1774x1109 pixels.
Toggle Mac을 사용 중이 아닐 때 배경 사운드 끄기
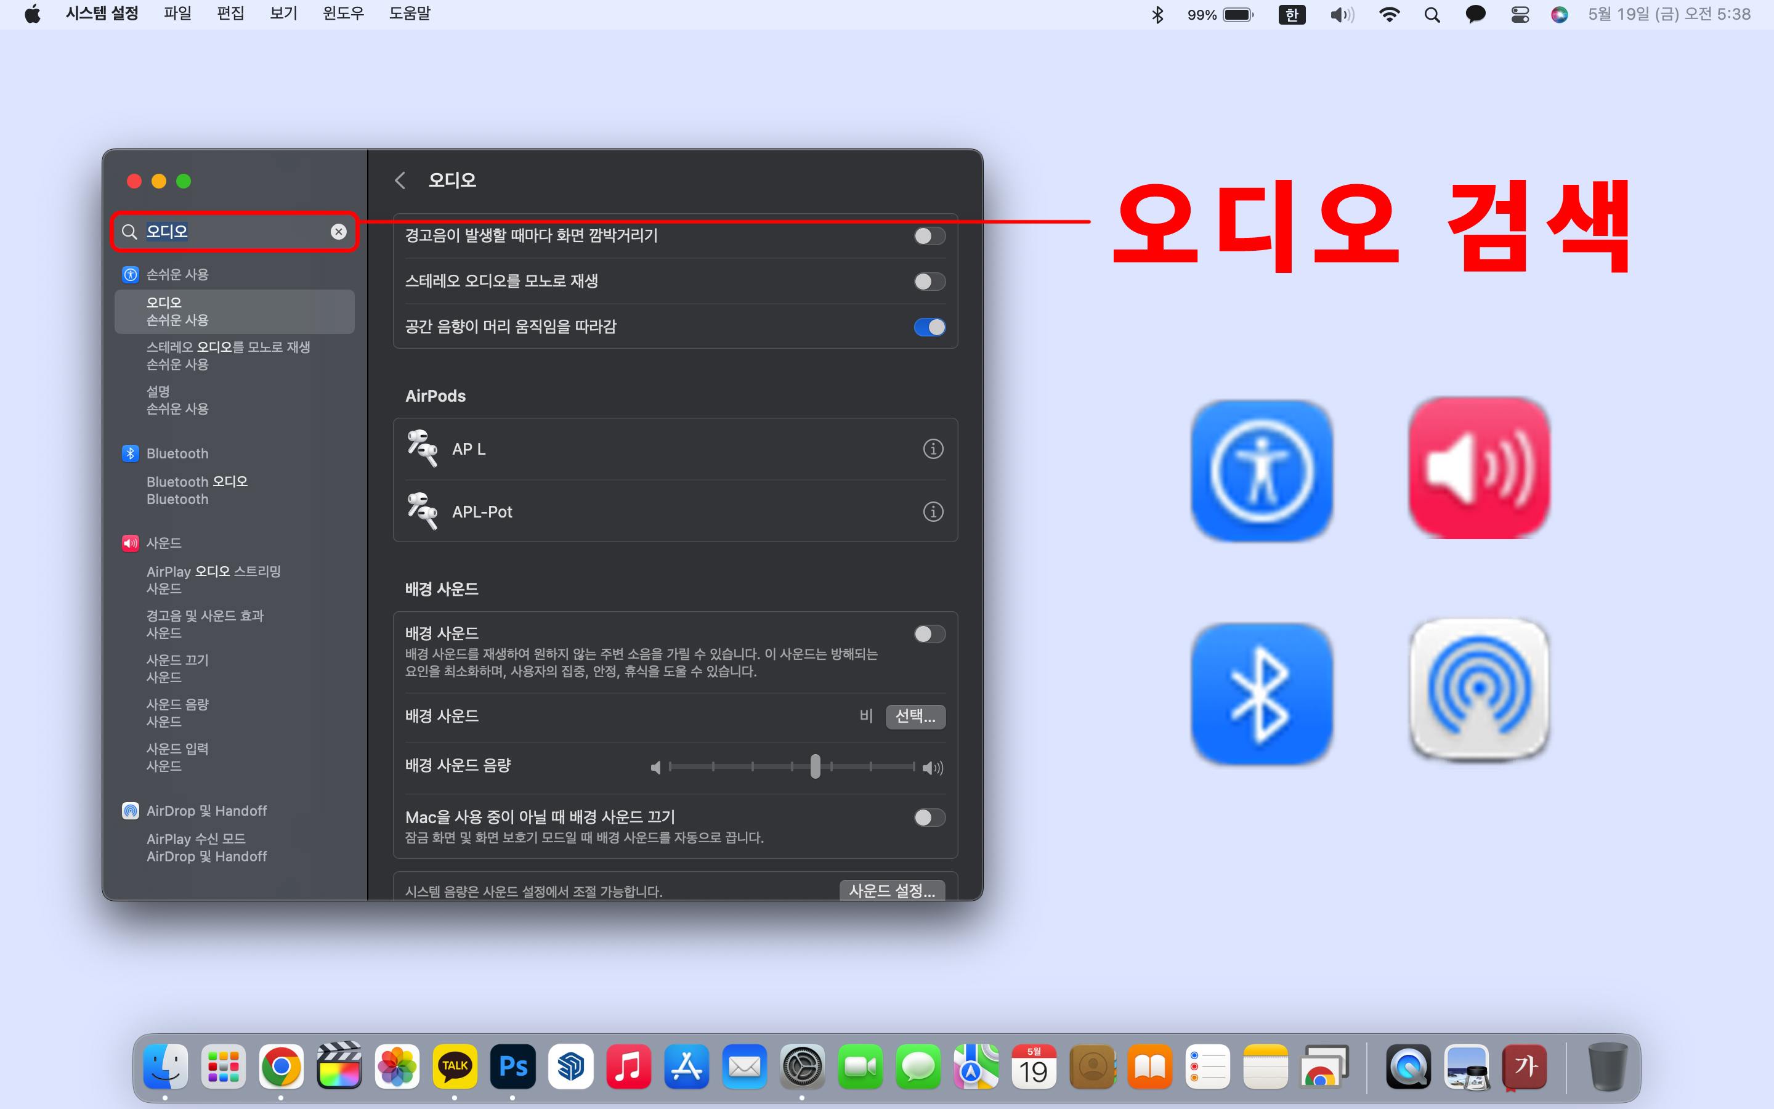[929, 817]
